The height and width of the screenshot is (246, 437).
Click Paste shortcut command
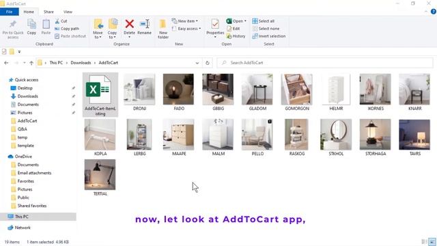(x=70, y=36)
